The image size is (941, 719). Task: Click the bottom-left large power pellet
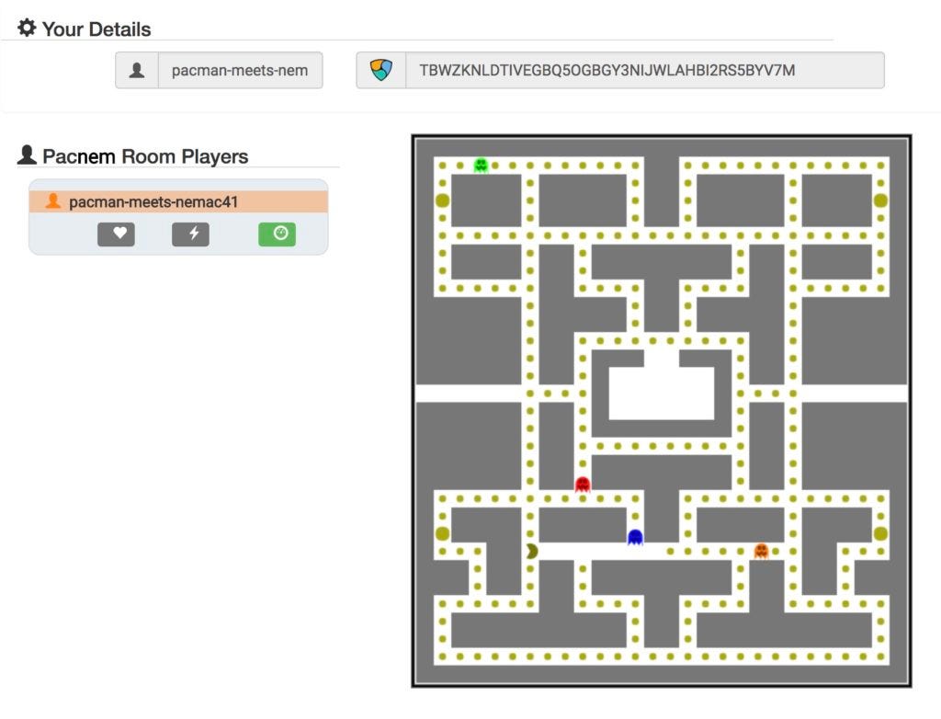[x=442, y=533]
